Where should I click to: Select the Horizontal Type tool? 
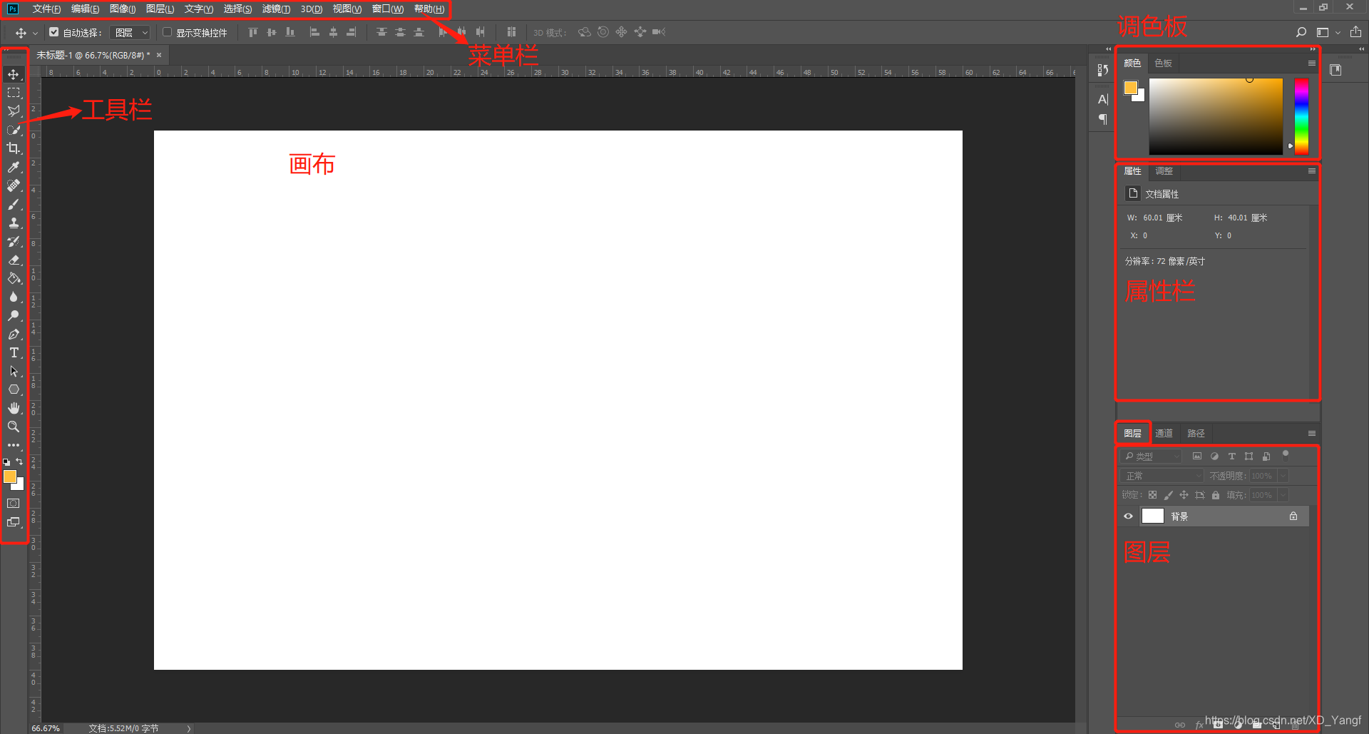pos(14,352)
